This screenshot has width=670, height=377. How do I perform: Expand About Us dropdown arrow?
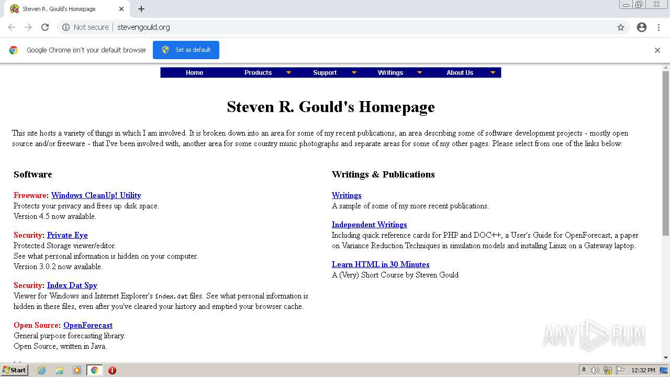tap(493, 73)
